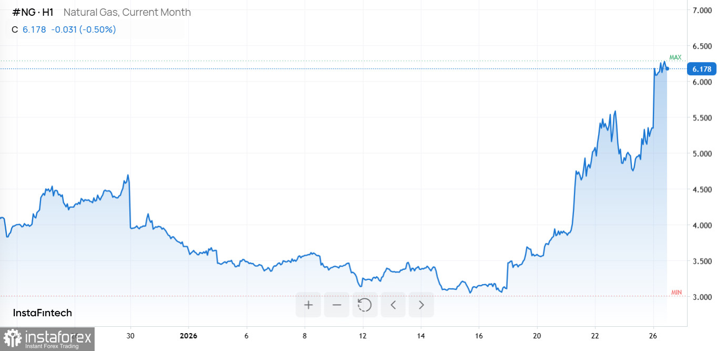
Task: Click the 4.500 price scale label
Action: (701, 189)
